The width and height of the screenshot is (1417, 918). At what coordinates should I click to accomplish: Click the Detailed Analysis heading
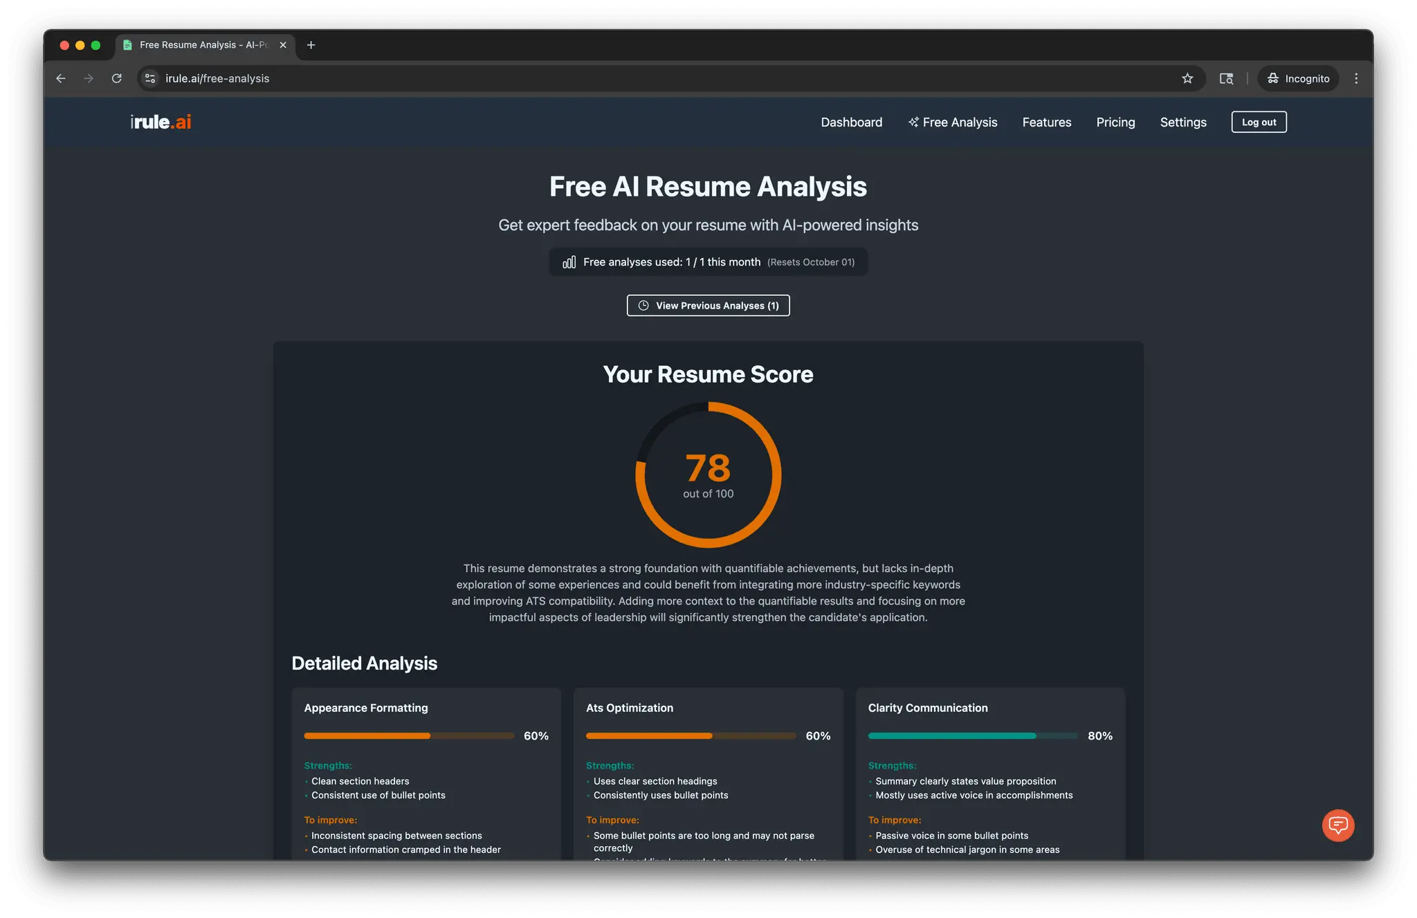tap(365, 663)
